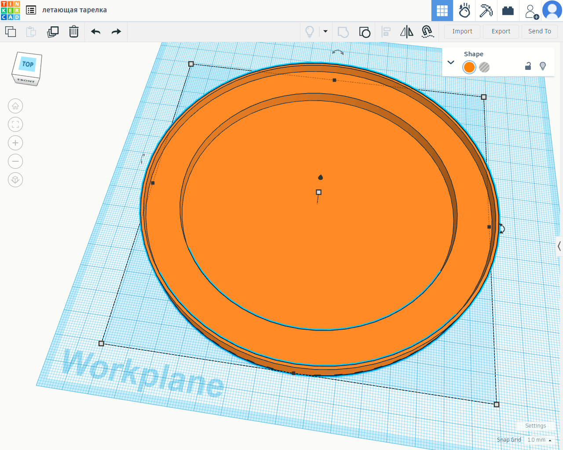Toggle the shape lock editing icon
The height and width of the screenshot is (450, 563).
pyautogui.click(x=528, y=66)
